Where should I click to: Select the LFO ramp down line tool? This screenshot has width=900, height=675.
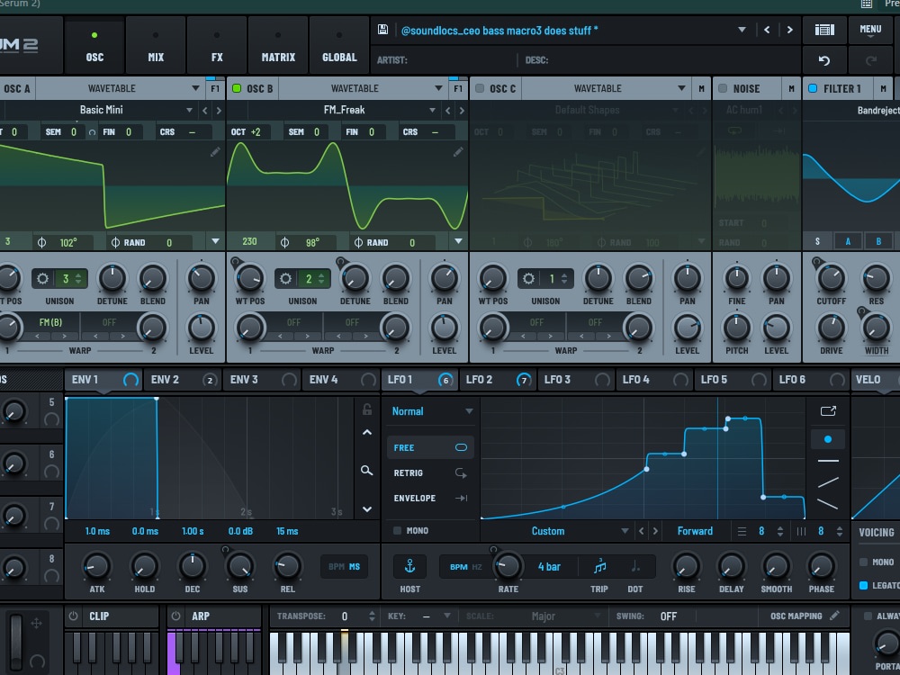(x=828, y=504)
